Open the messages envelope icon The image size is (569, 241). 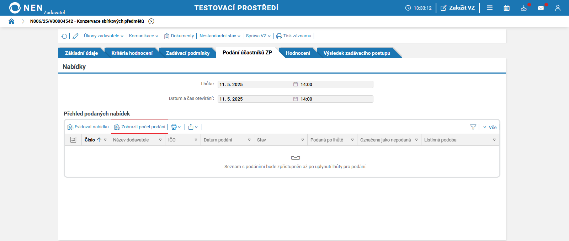(x=541, y=8)
